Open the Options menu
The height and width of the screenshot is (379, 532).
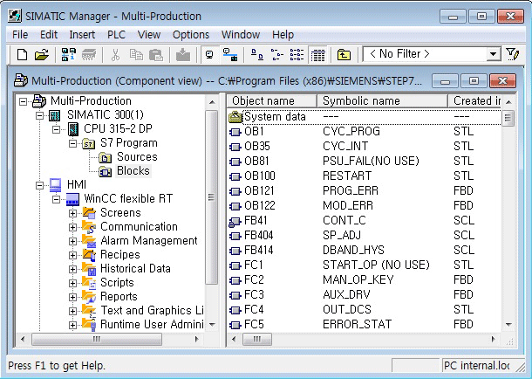[191, 35]
